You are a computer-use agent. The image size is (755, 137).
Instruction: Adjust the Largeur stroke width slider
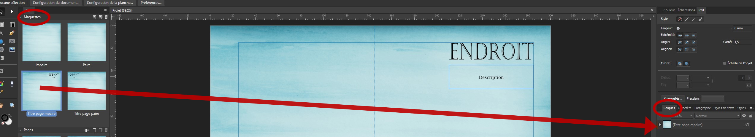[705, 28]
